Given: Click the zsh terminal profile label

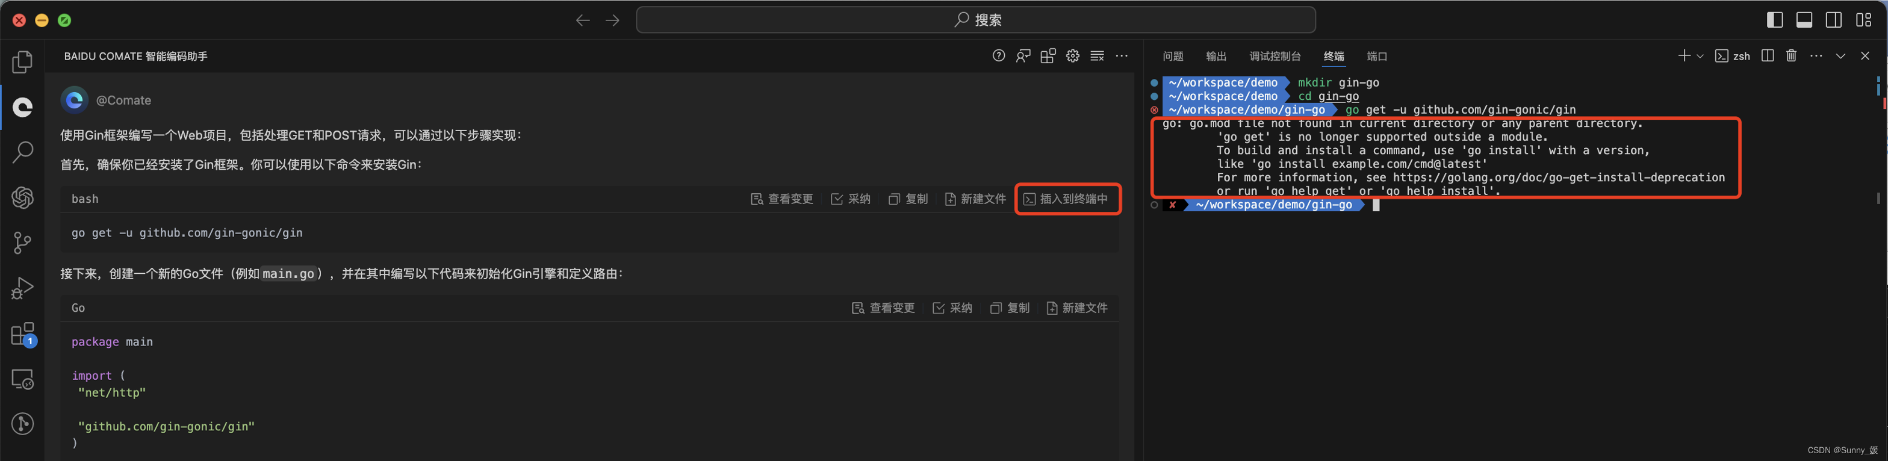Looking at the screenshot, I should pos(1742,57).
